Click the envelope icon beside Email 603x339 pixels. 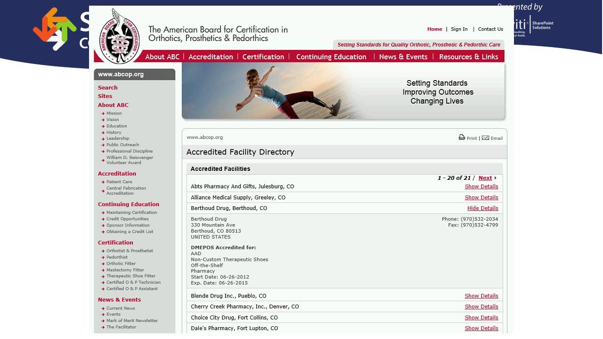tap(485, 138)
